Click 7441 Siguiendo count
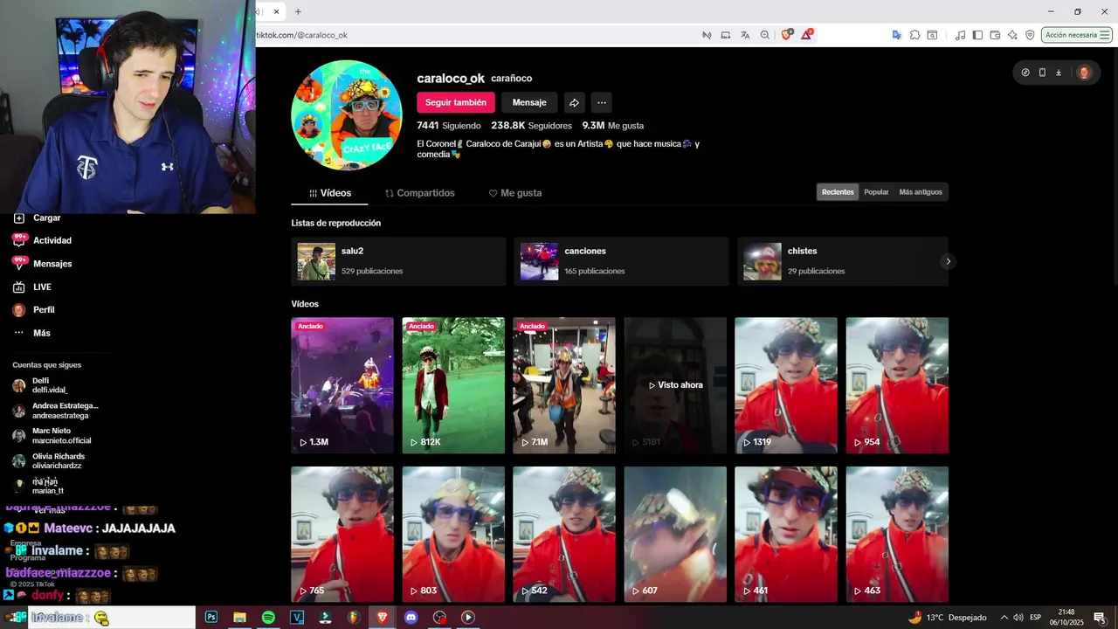Image resolution: width=1118 pixels, height=629 pixels. click(449, 126)
